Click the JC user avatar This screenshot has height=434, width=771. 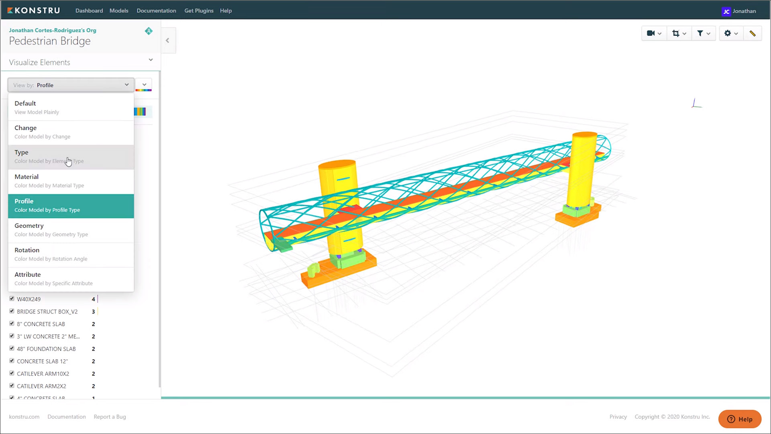[x=726, y=11]
